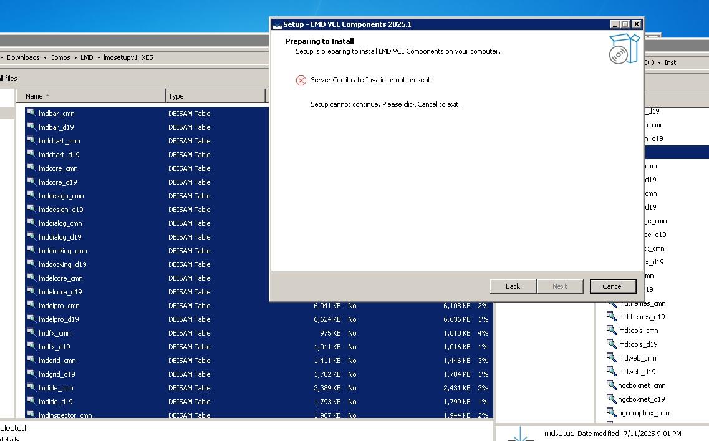Click the lmdelcore_cmn file icon
Viewport: 709px width, 441px height.
(32, 278)
